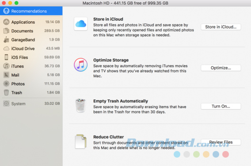Click the green full-screen window button
The width and height of the screenshot is (251, 166).
tap(16, 3)
